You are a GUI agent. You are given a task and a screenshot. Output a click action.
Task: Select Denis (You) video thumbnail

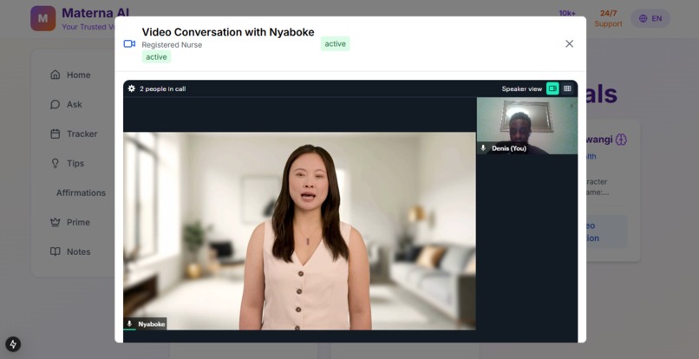click(527, 127)
